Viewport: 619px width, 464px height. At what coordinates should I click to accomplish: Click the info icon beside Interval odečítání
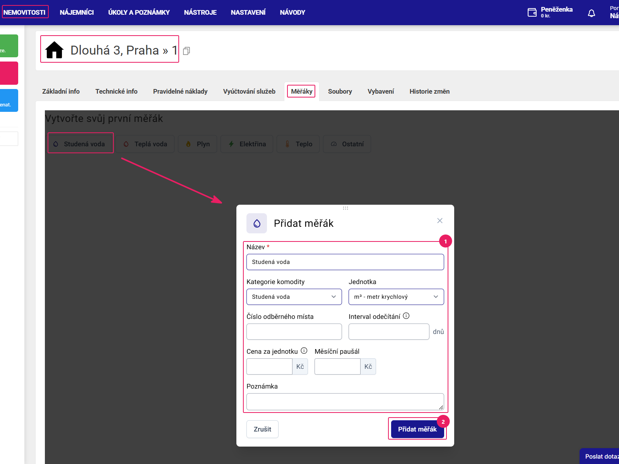point(406,316)
